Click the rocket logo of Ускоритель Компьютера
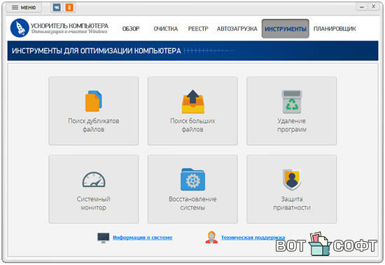385x265 pixels. click(x=20, y=28)
